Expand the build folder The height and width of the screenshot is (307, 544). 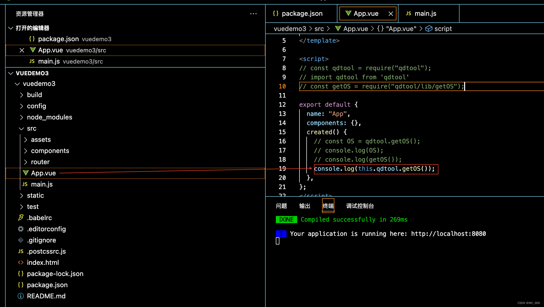coord(21,95)
